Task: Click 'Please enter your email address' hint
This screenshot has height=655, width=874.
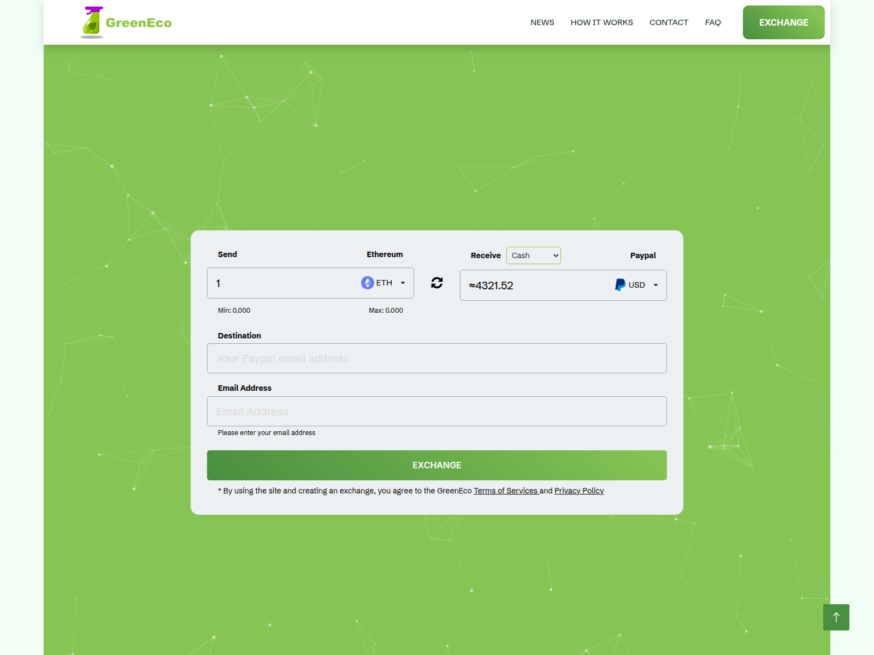Action: tap(267, 433)
